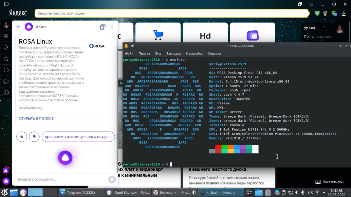
Task: Click the Почта link in the Yandex widget
Action: point(309,36)
